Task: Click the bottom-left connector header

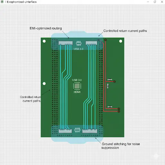Action: pos(65,131)
